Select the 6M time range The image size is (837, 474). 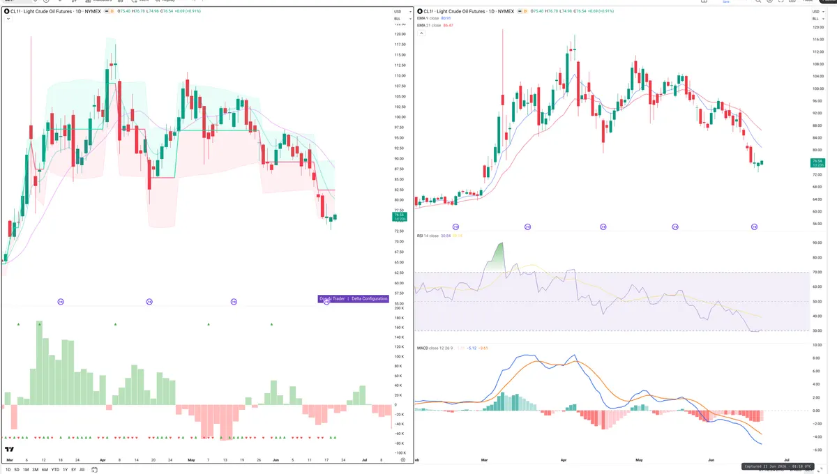click(x=45, y=470)
